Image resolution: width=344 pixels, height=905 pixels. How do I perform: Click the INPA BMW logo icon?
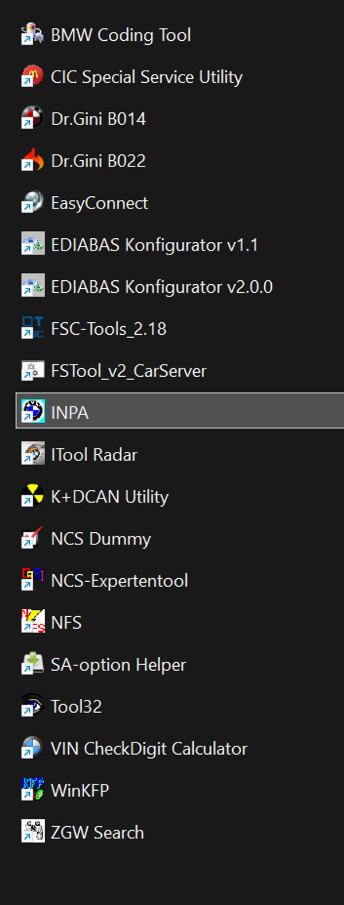click(x=33, y=412)
